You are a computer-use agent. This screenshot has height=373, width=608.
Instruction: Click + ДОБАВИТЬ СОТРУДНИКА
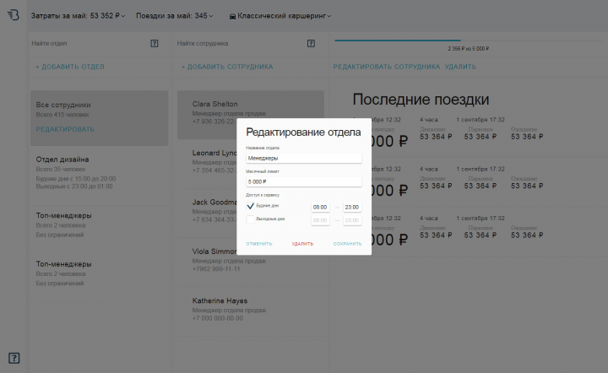(x=227, y=67)
